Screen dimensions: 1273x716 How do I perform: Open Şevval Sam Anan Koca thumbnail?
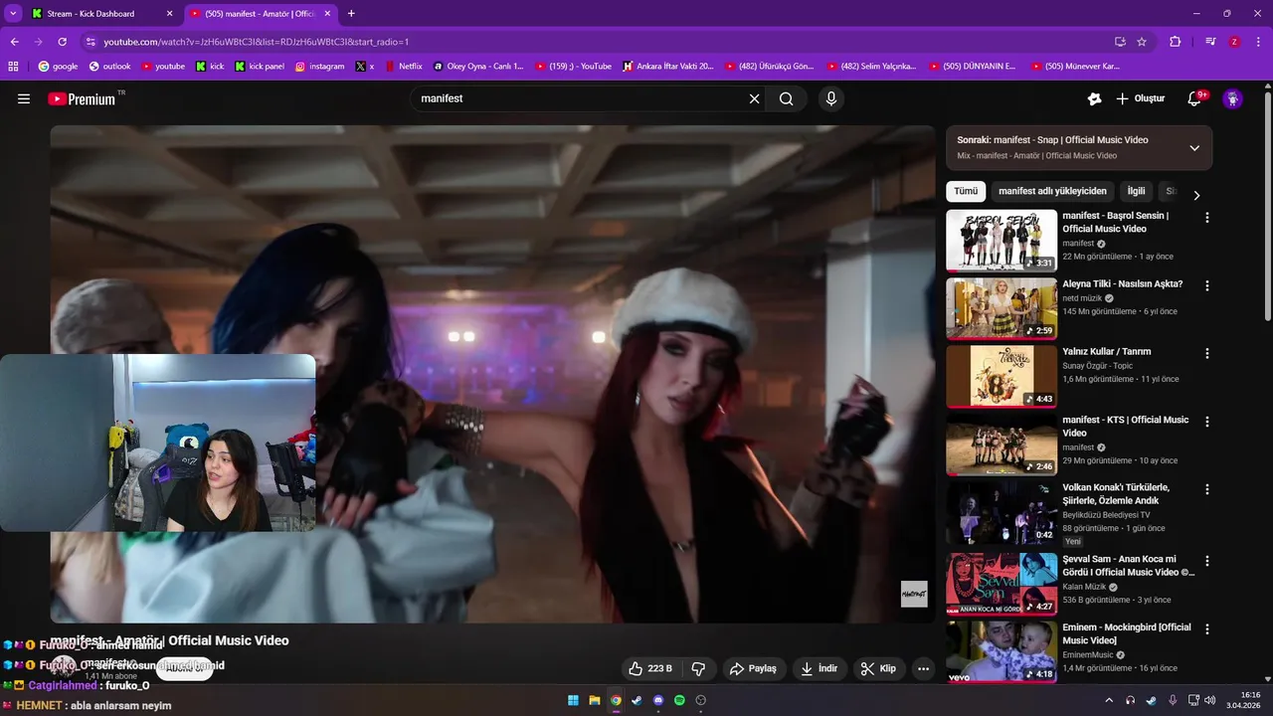pyautogui.click(x=1001, y=584)
